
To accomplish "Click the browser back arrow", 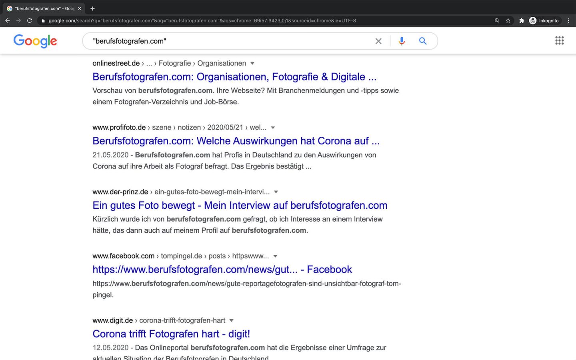I will pos(7,20).
